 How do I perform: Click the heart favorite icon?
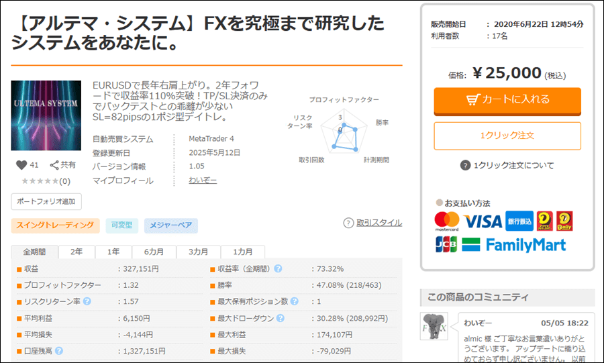pyautogui.click(x=21, y=165)
